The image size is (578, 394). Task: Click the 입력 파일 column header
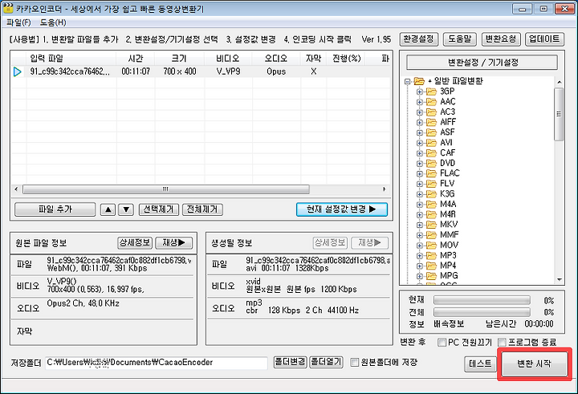[x=71, y=59]
